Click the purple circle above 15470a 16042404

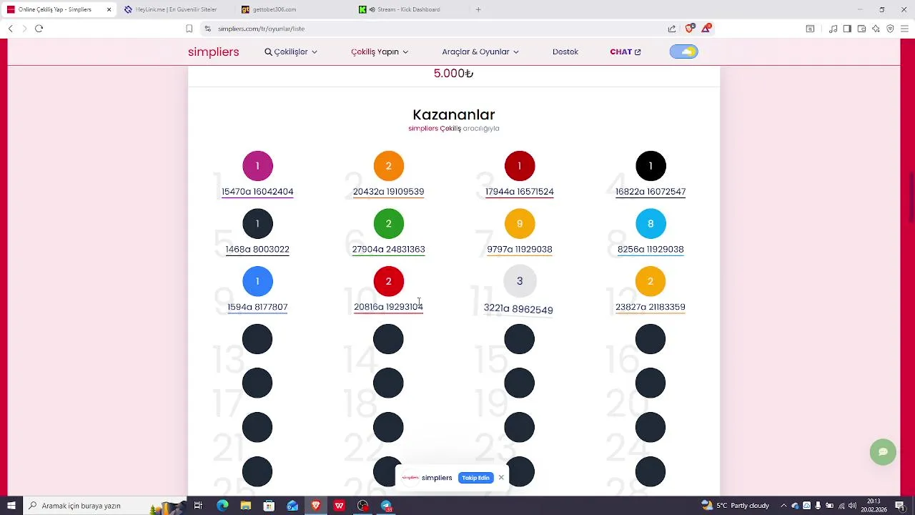(x=257, y=166)
